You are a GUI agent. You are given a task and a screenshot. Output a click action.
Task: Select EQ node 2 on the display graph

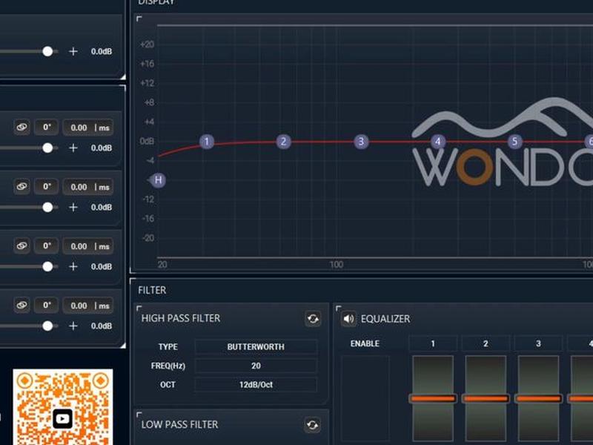pos(283,142)
